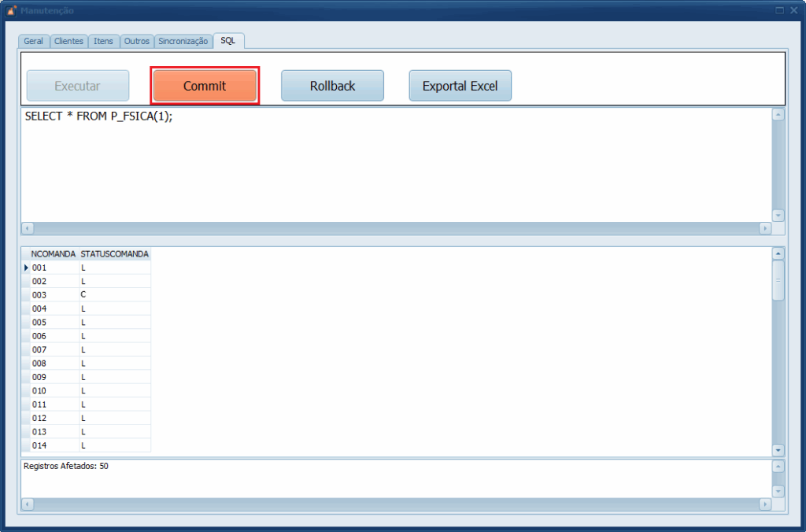Select the Itens tab

pyautogui.click(x=103, y=41)
